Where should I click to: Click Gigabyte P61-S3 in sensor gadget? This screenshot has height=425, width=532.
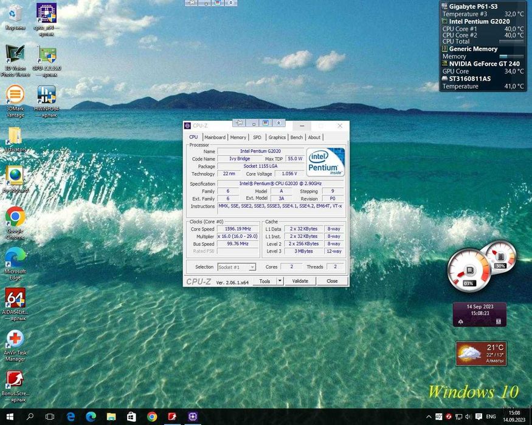click(x=473, y=7)
